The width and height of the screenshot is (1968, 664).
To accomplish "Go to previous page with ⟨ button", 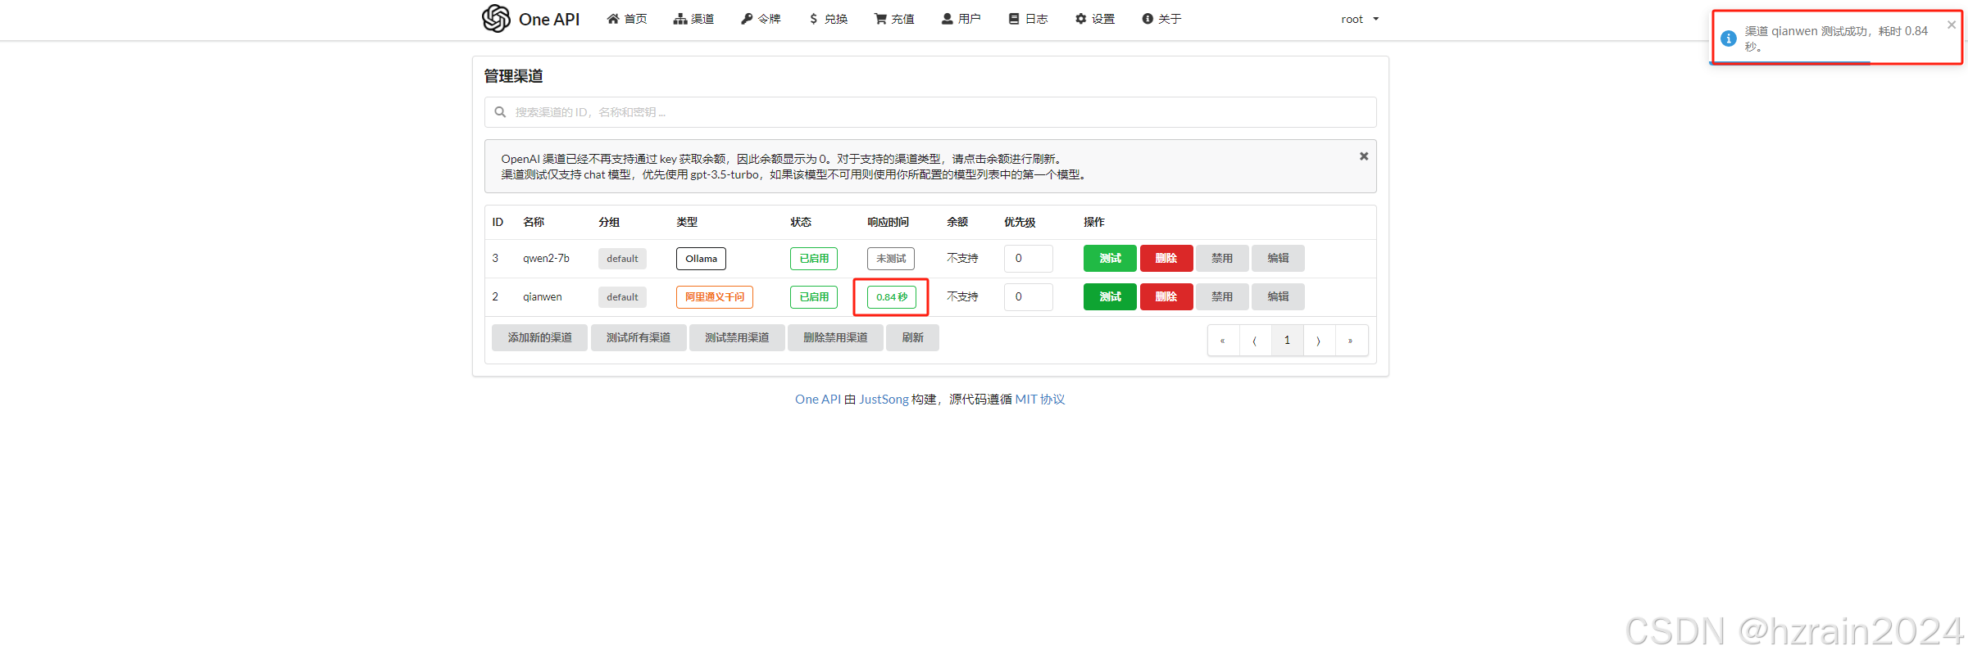I will pos(1255,341).
